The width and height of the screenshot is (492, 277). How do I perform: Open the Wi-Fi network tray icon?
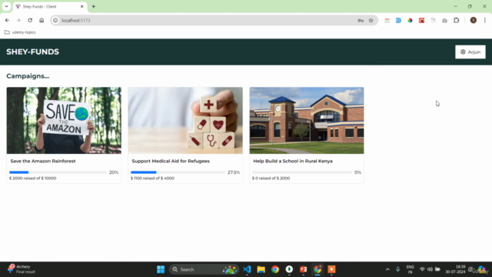(x=422, y=269)
